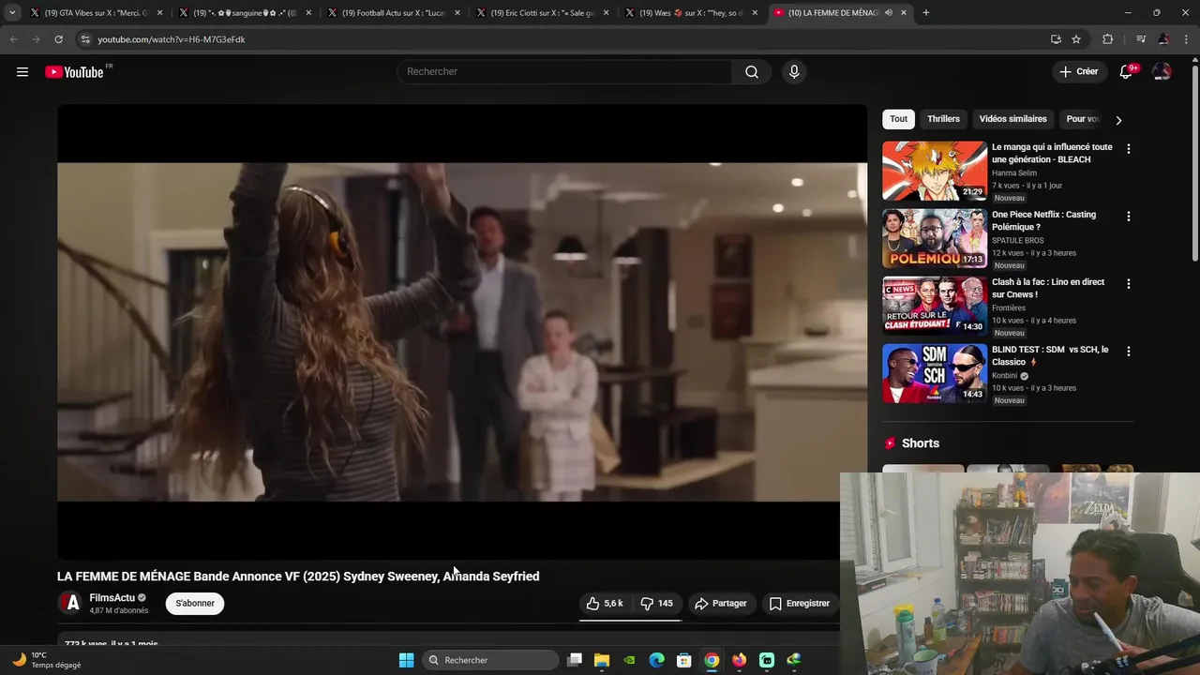The image size is (1200, 675).
Task: Open 'Clash à la fac : Lino' title
Action: tap(1048, 289)
